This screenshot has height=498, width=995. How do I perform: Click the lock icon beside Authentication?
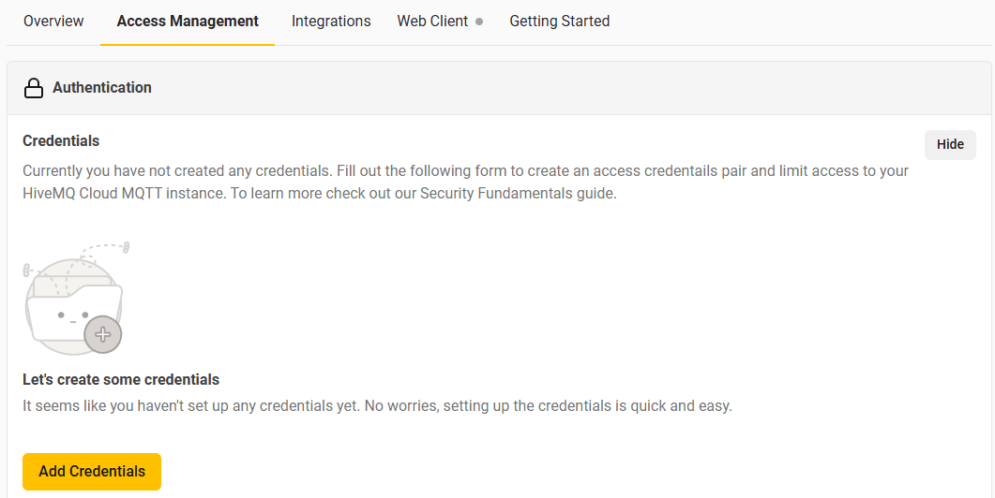pyautogui.click(x=34, y=88)
